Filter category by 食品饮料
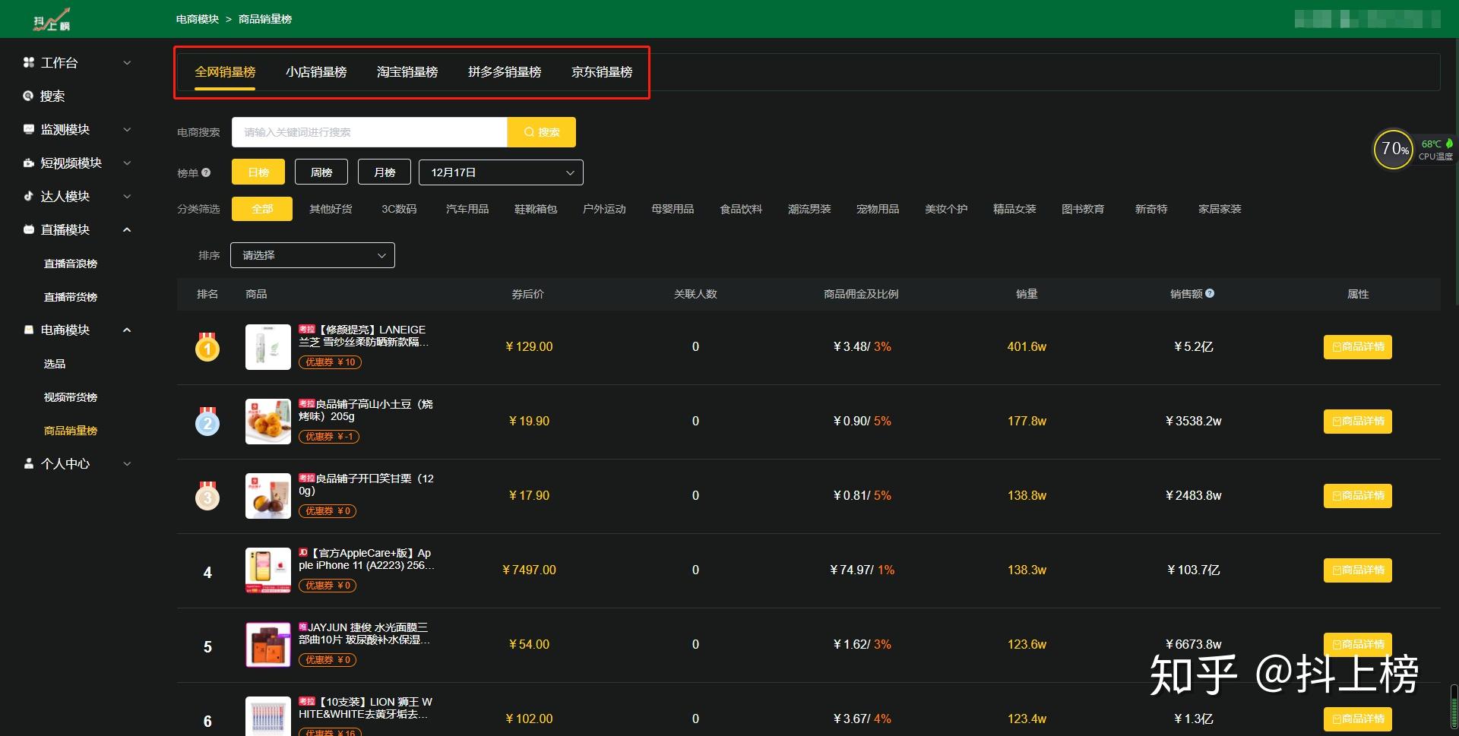Screen dimensions: 1459x736 [741, 209]
